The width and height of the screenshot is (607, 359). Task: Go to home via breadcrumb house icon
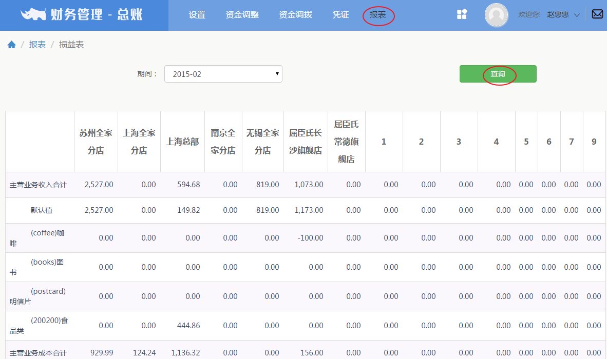pyautogui.click(x=12, y=45)
